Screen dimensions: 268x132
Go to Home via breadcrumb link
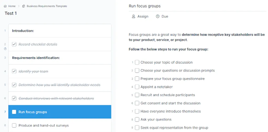12,6
